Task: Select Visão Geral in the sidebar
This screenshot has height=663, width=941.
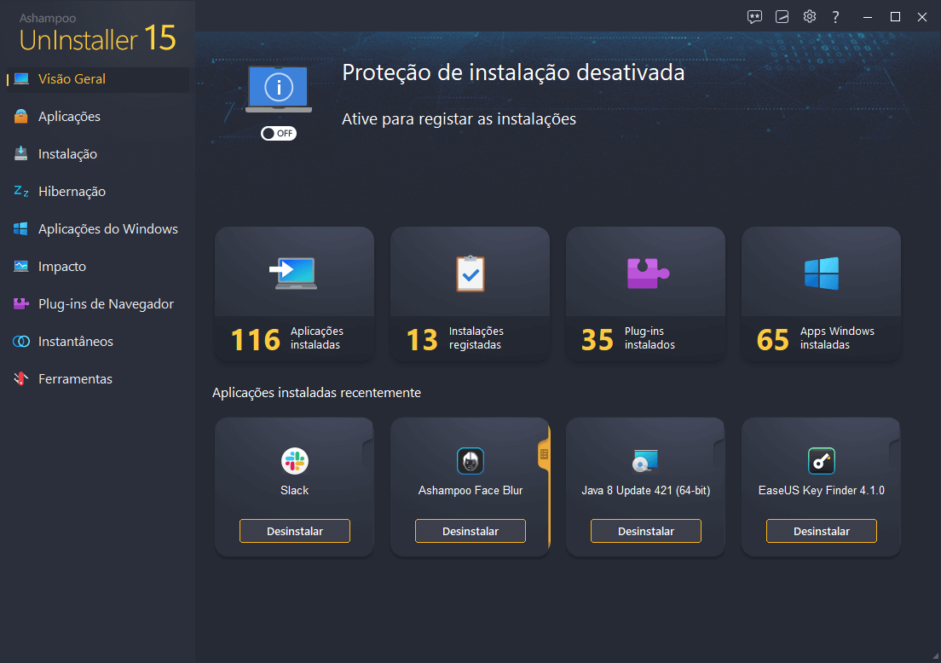Action: pyautogui.click(x=96, y=78)
